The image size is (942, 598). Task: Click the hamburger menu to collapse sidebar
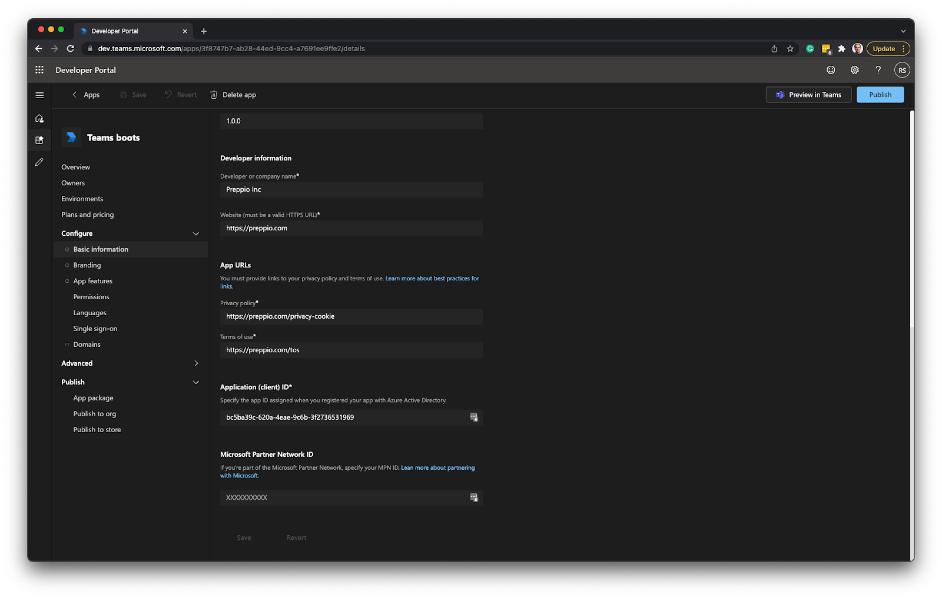click(x=39, y=95)
